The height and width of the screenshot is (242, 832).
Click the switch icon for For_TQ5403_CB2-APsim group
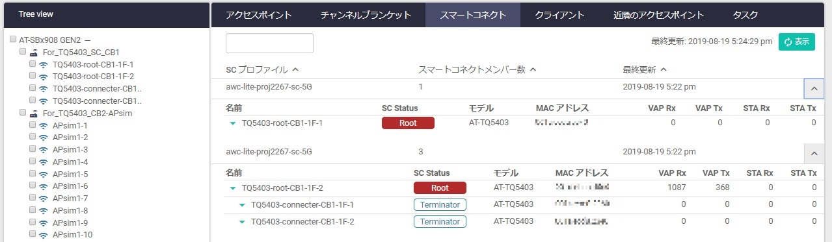(34, 113)
